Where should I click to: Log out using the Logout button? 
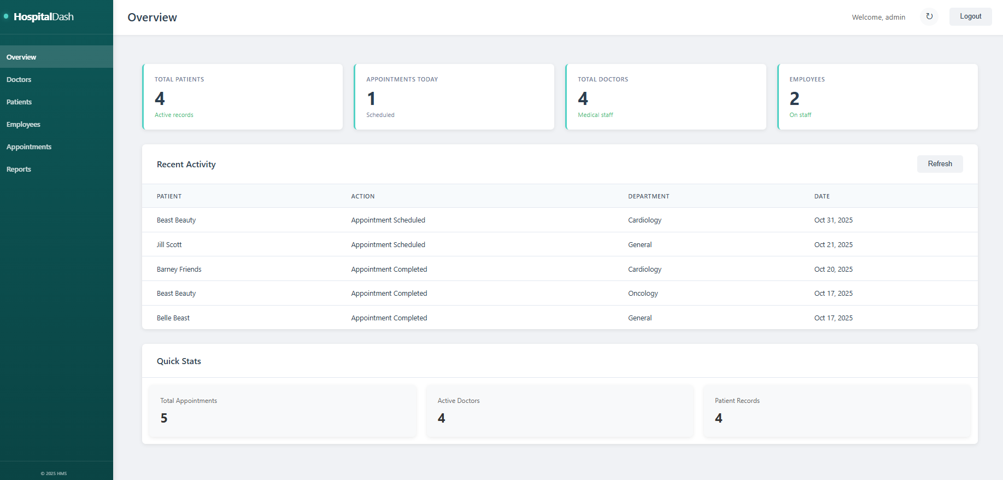pyautogui.click(x=970, y=16)
